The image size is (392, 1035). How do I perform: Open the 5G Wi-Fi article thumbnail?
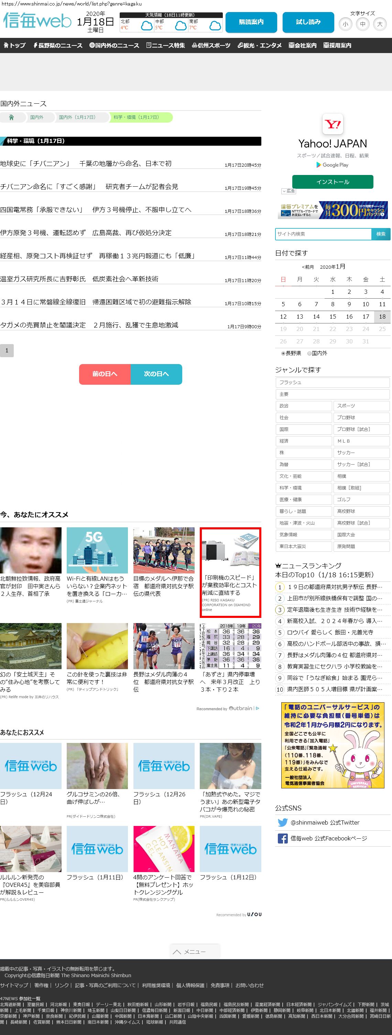[x=97, y=550]
